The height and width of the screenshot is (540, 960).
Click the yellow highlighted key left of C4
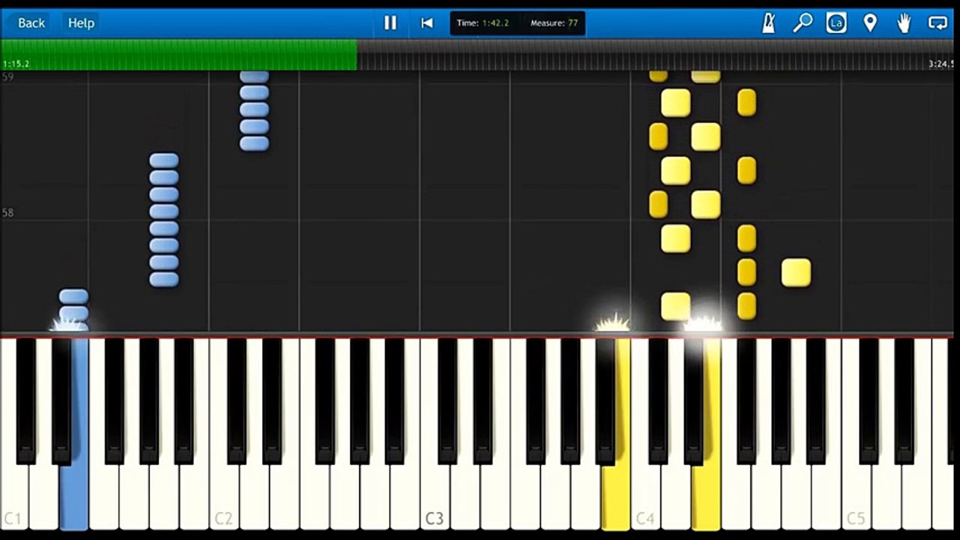pos(615,495)
